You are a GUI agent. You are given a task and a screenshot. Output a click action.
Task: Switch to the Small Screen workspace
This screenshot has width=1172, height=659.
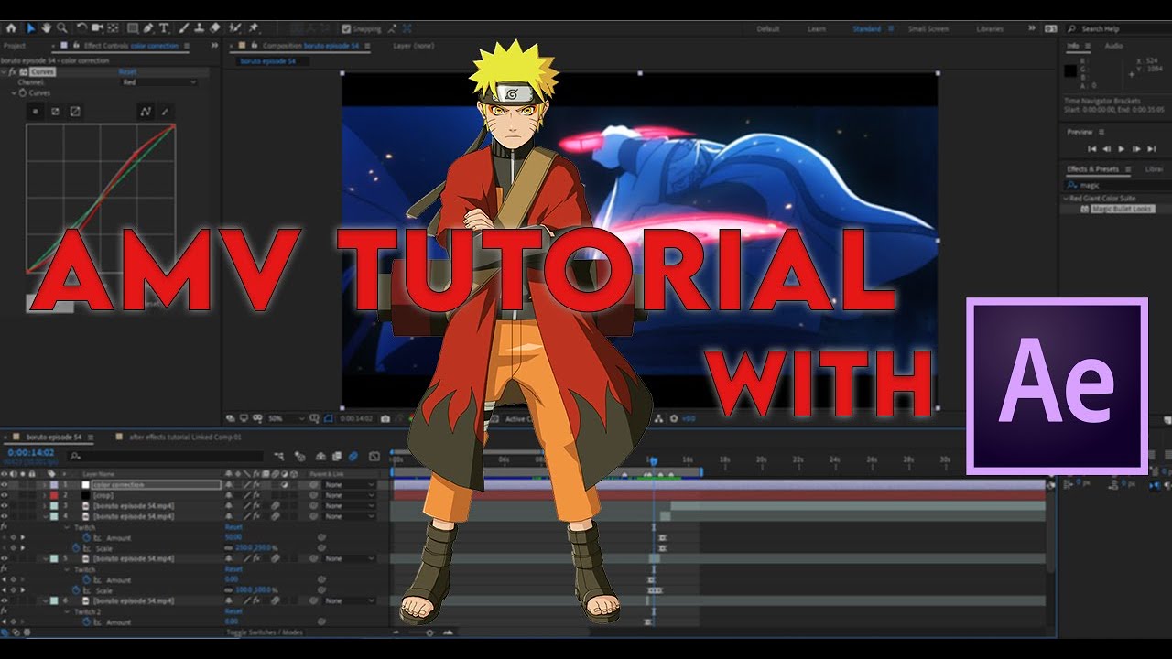point(928,28)
